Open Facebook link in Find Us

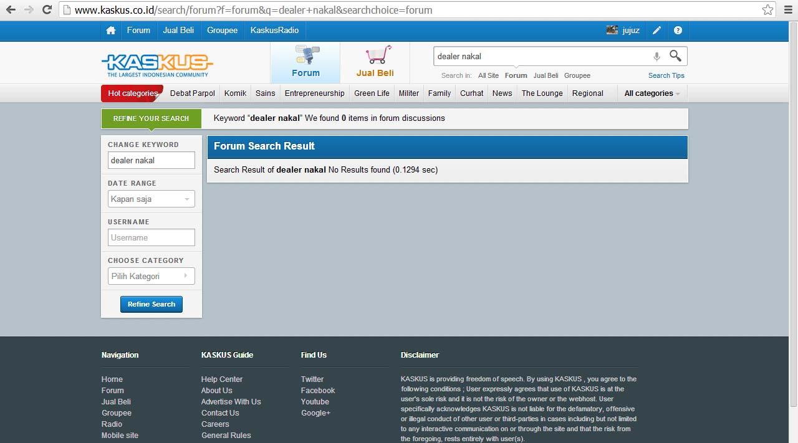point(318,390)
